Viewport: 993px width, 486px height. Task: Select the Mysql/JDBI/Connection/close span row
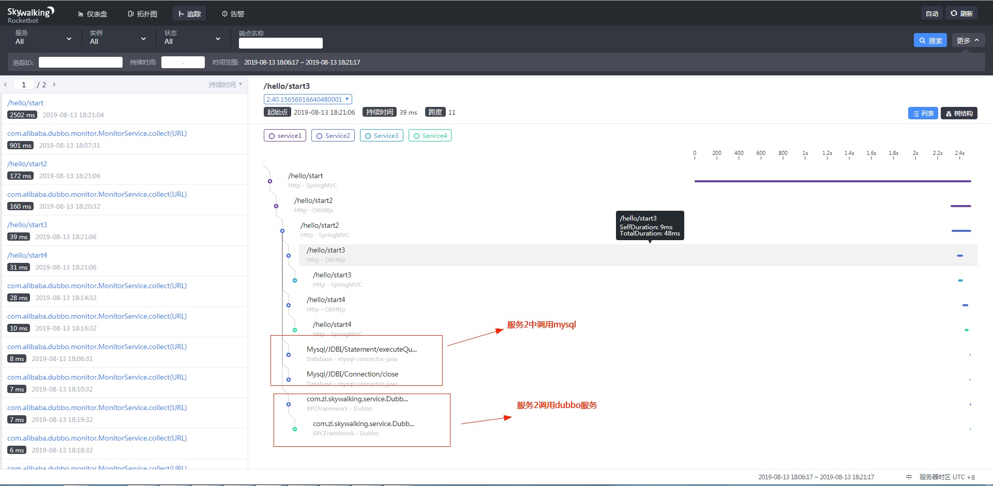coord(638,379)
